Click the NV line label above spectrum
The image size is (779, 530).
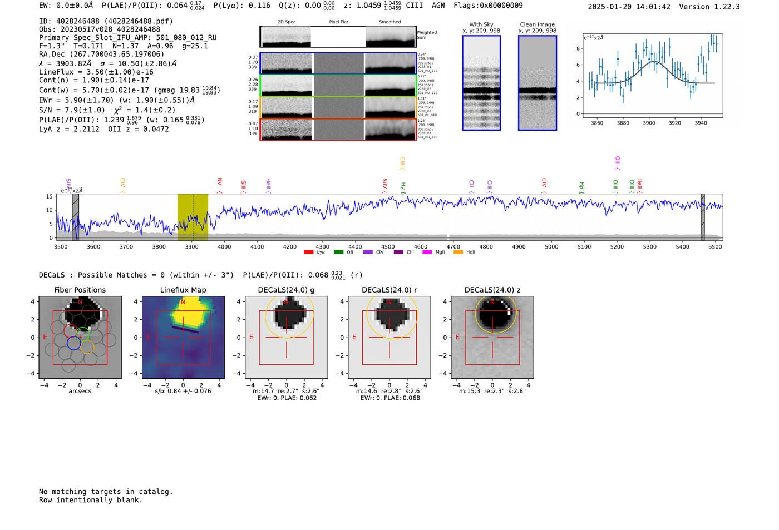[219, 184]
